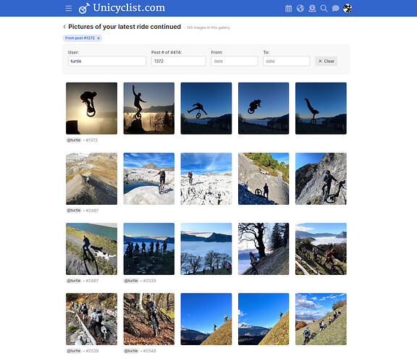Click the @turtle tag under the dog shadow thumbnail

(x=74, y=281)
